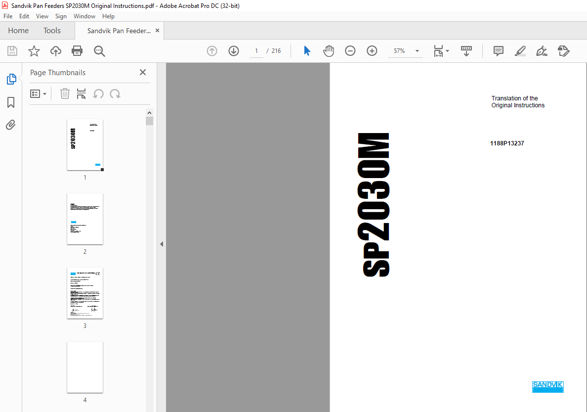Select page 2 thumbnail

pos(85,219)
